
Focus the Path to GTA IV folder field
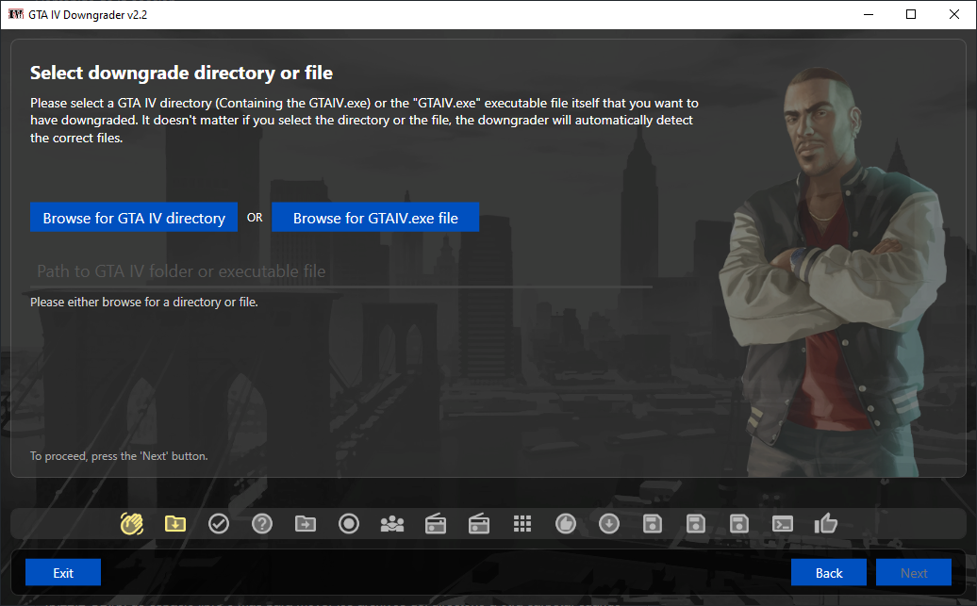tap(340, 271)
